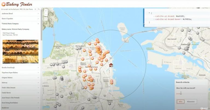
Task: Select the Sunflower row label
Action: [x=5, y=108]
